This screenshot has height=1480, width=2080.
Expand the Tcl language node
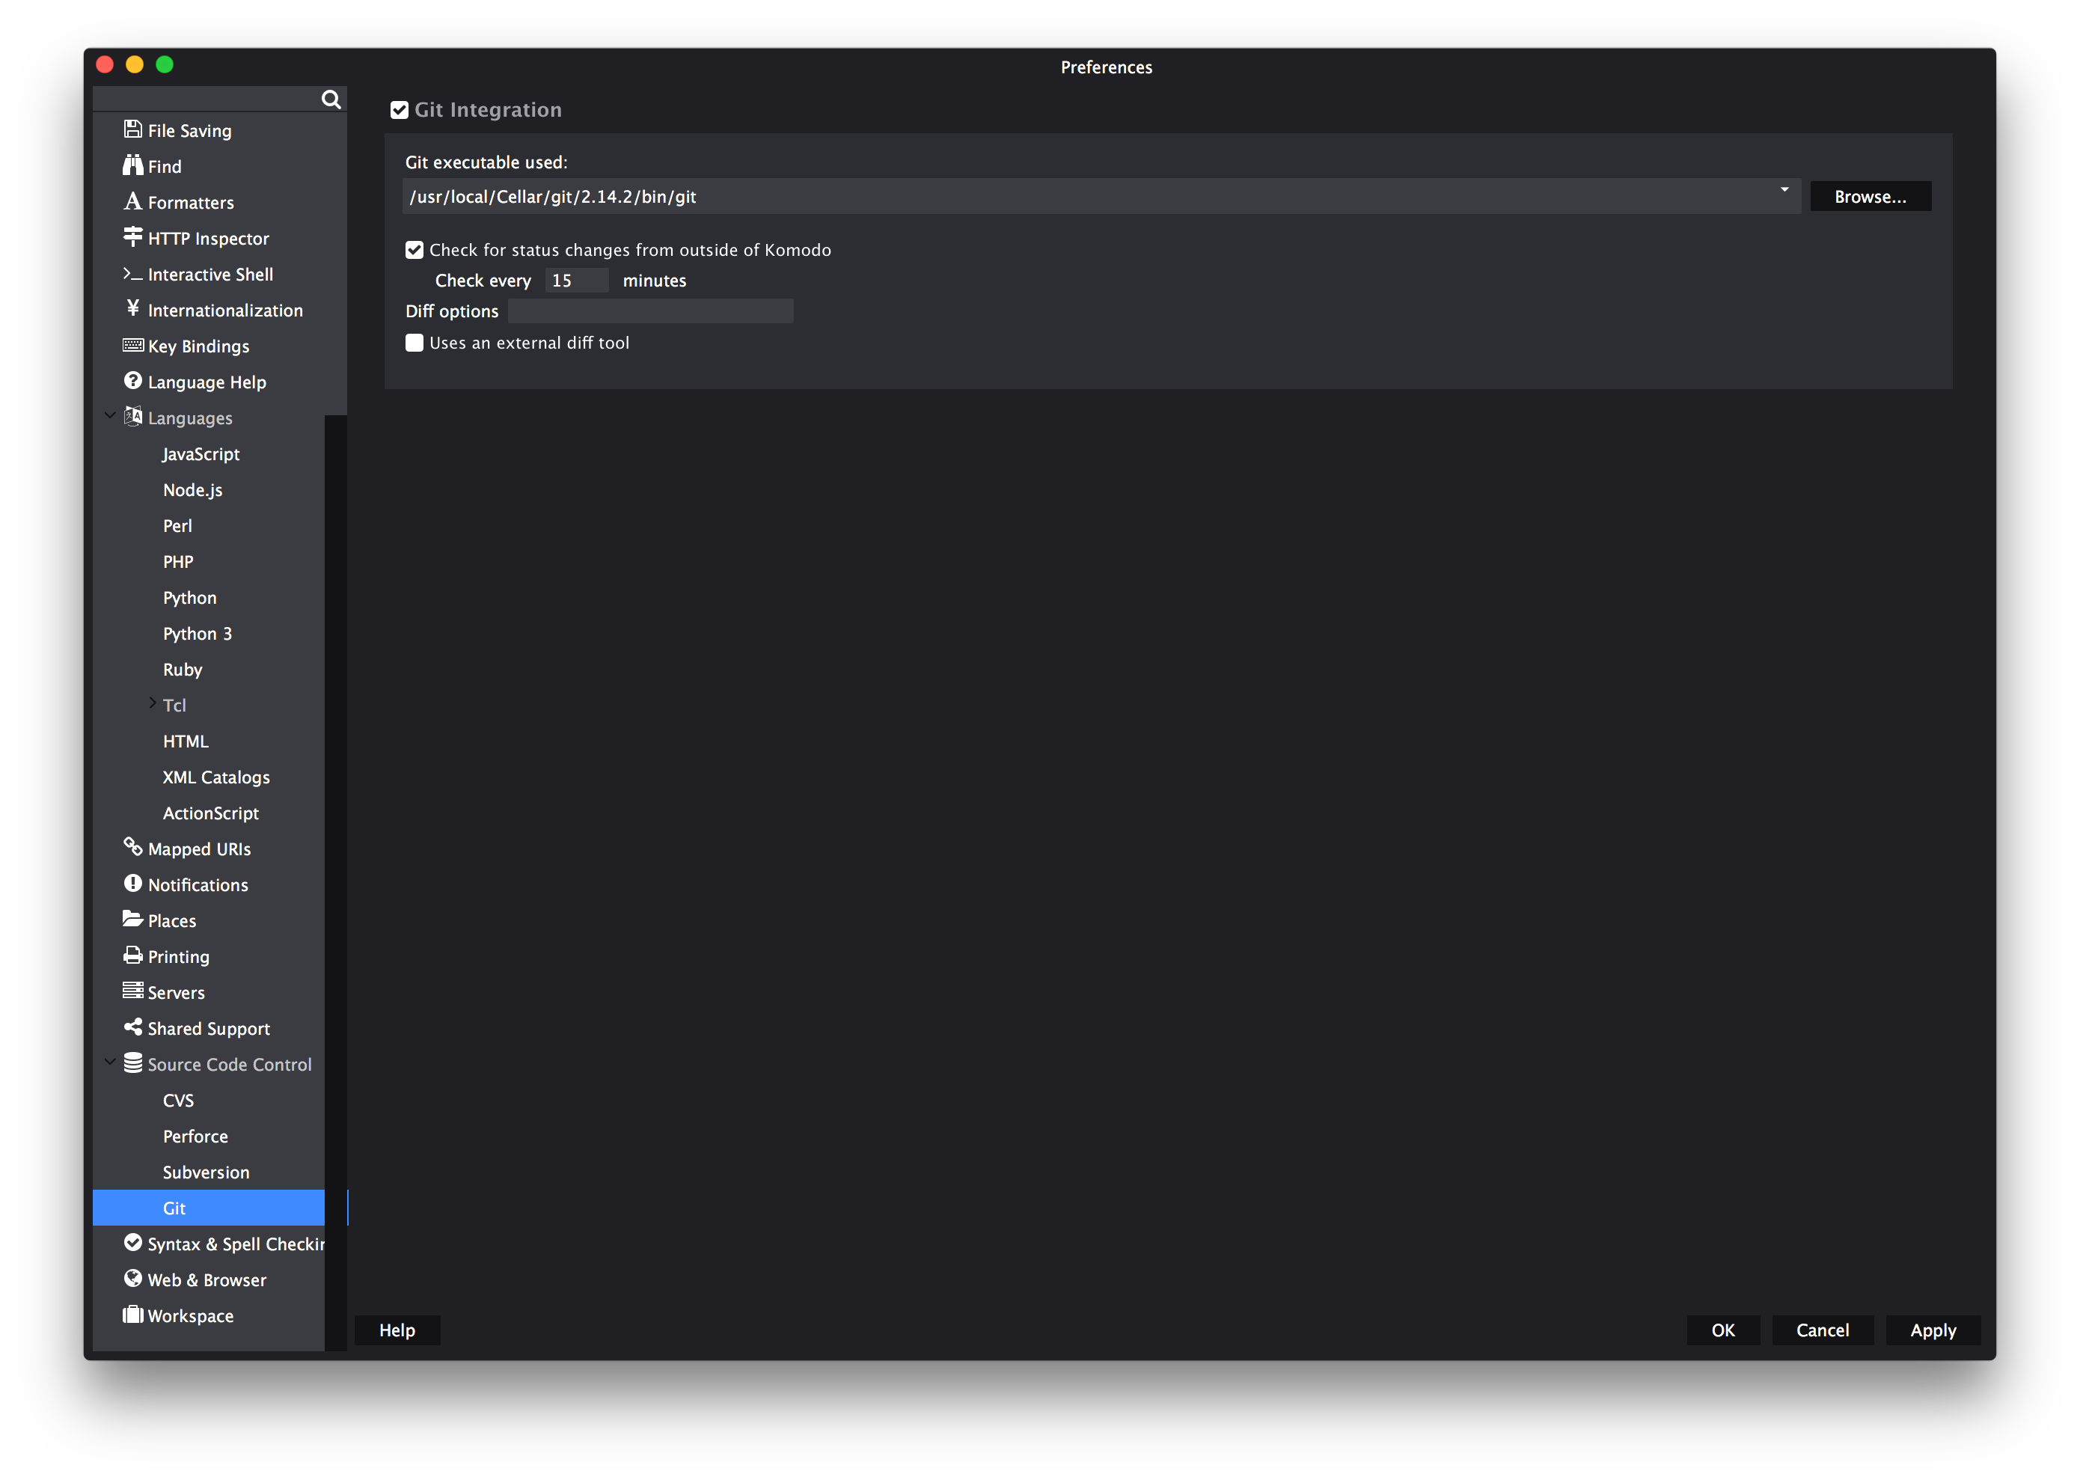pyautogui.click(x=152, y=703)
